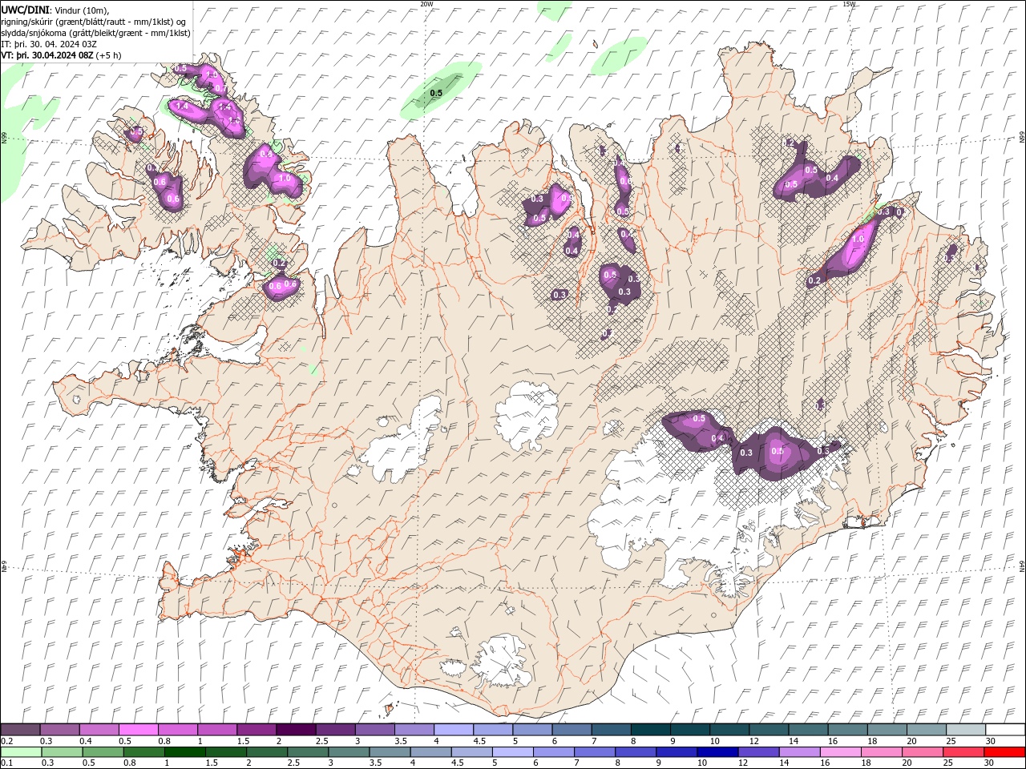Click the '20W' longitude label

pyautogui.click(x=426, y=4)
